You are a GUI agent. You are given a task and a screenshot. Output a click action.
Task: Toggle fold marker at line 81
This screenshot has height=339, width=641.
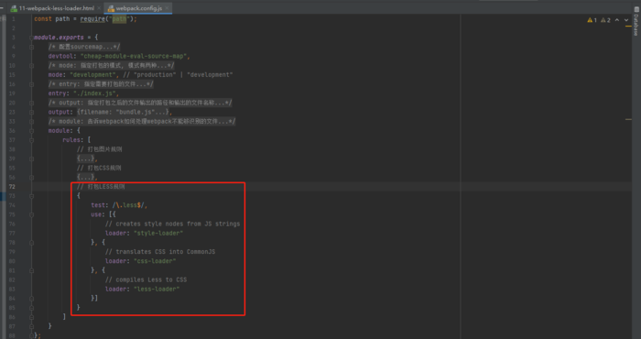pos(31,270)
